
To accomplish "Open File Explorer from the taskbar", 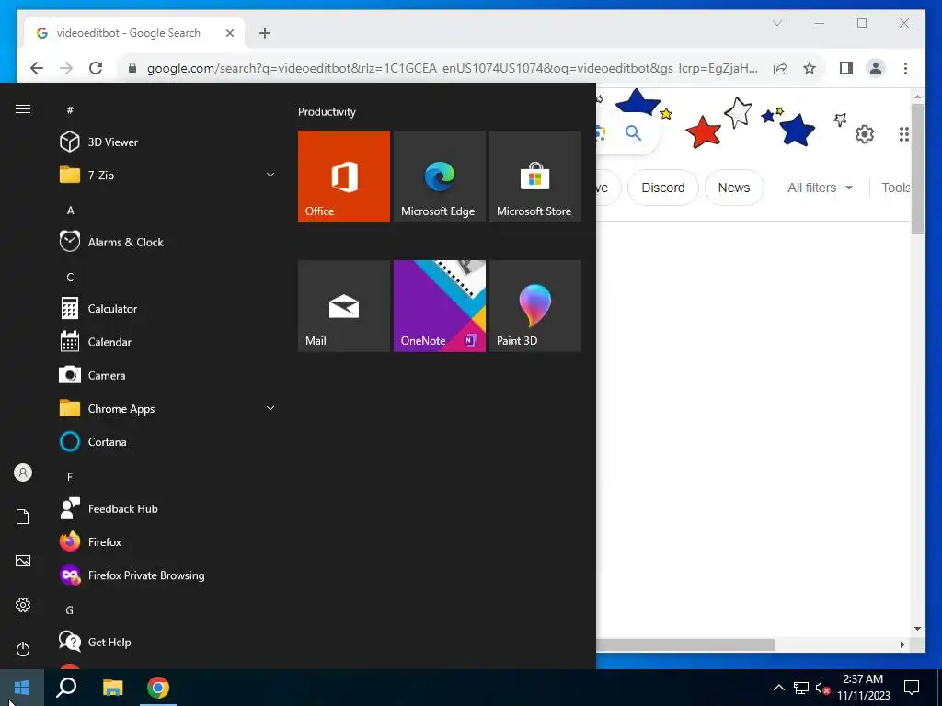I will (112, 688).
